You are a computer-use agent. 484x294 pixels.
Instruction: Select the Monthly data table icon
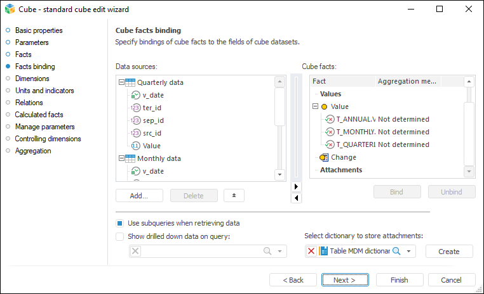[130, 158]
